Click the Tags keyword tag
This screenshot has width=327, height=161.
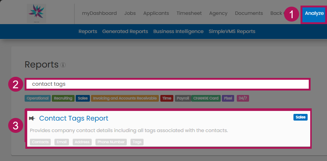(x=137, y=142)
